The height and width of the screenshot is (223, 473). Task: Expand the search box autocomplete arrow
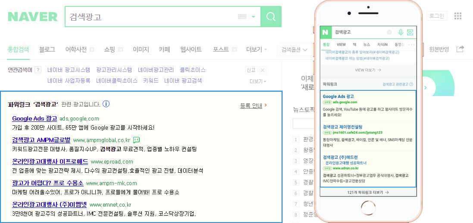(x=254, y=17)
